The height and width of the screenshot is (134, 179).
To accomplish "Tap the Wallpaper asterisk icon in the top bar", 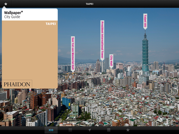I will pyautogui.click(x=6, y=4).
